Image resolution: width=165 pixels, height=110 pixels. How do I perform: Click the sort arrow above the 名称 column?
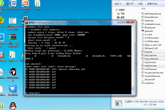[162, 7]
